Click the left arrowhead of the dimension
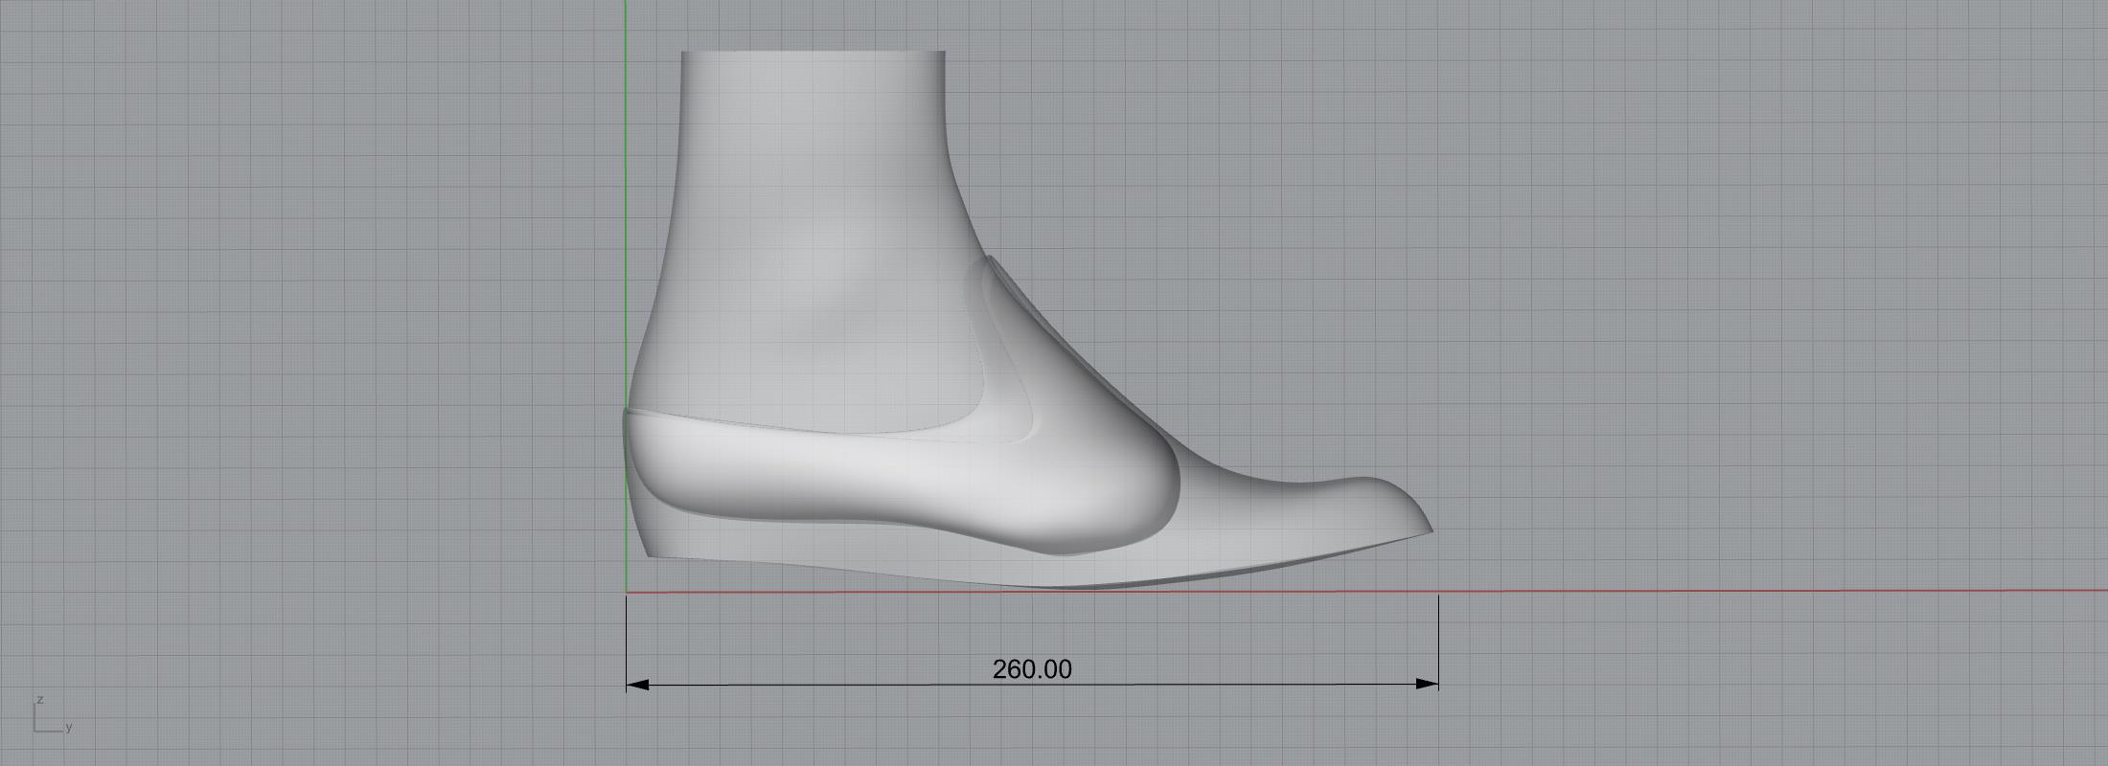 636,685
